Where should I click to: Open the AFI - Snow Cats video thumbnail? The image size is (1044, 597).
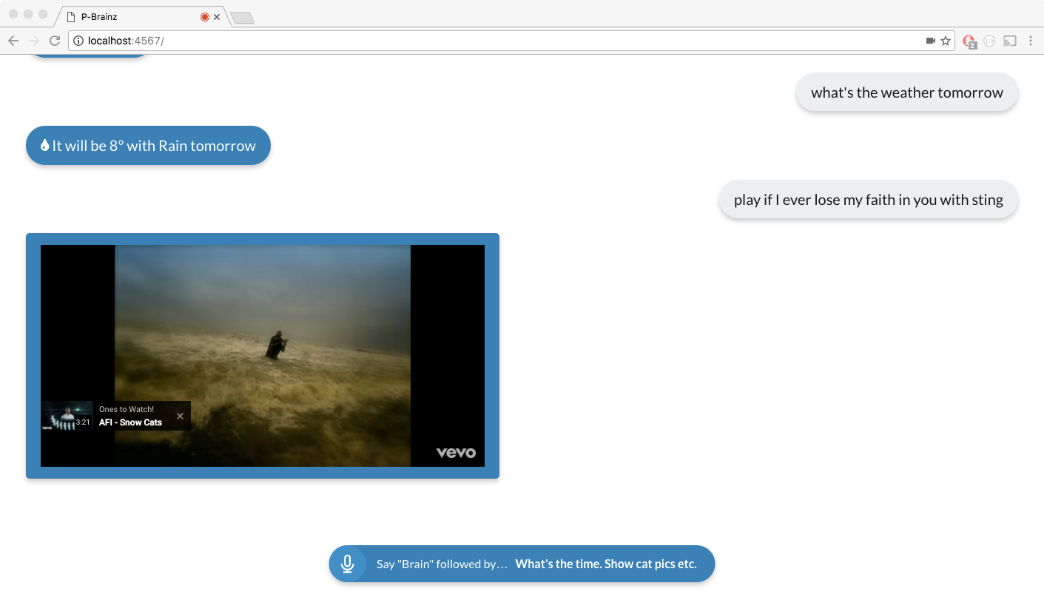click(x=67, y=416)
